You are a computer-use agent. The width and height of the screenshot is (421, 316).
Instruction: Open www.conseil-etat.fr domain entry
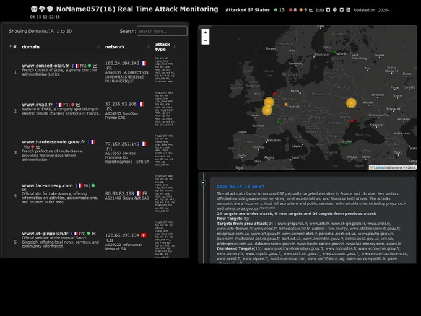click(45, 66)
